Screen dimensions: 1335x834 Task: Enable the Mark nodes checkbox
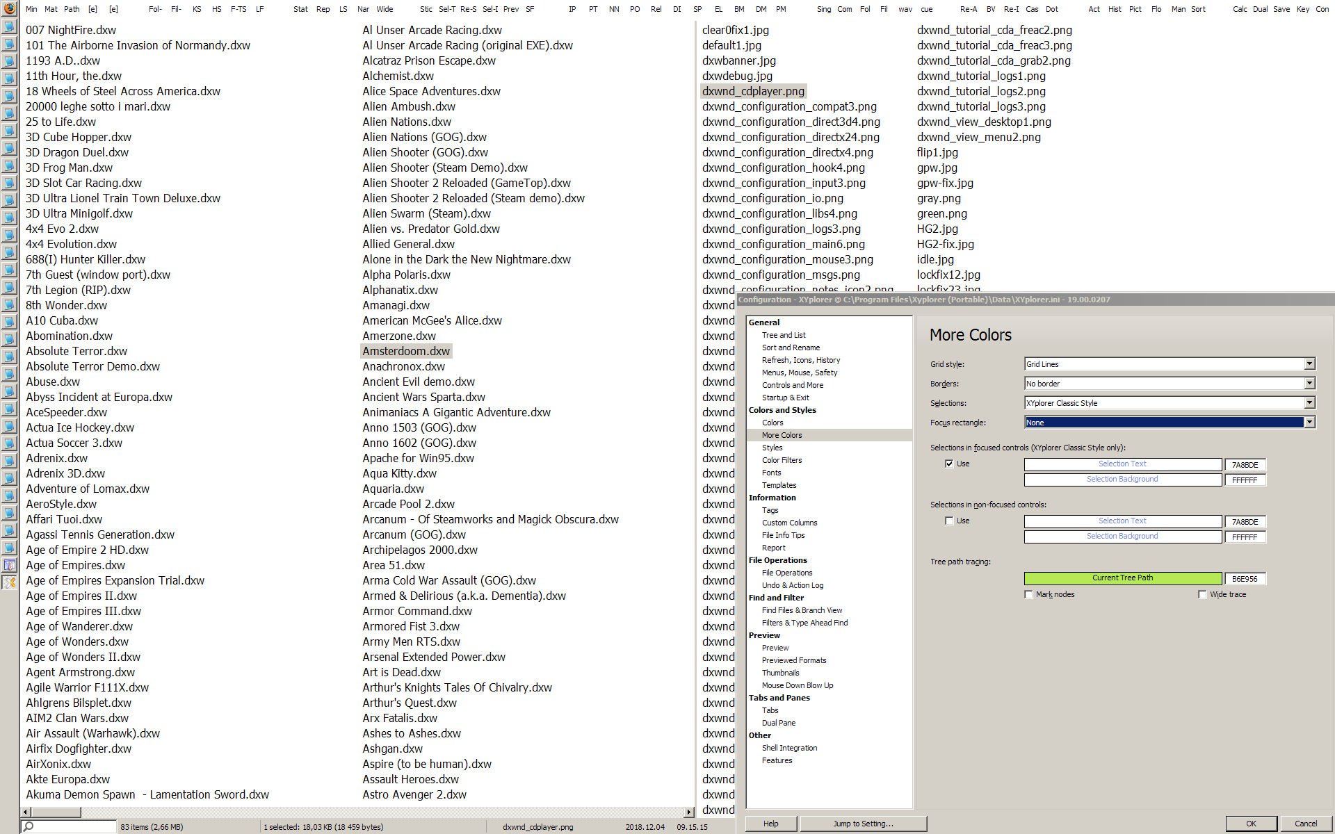pos(1028,594)
